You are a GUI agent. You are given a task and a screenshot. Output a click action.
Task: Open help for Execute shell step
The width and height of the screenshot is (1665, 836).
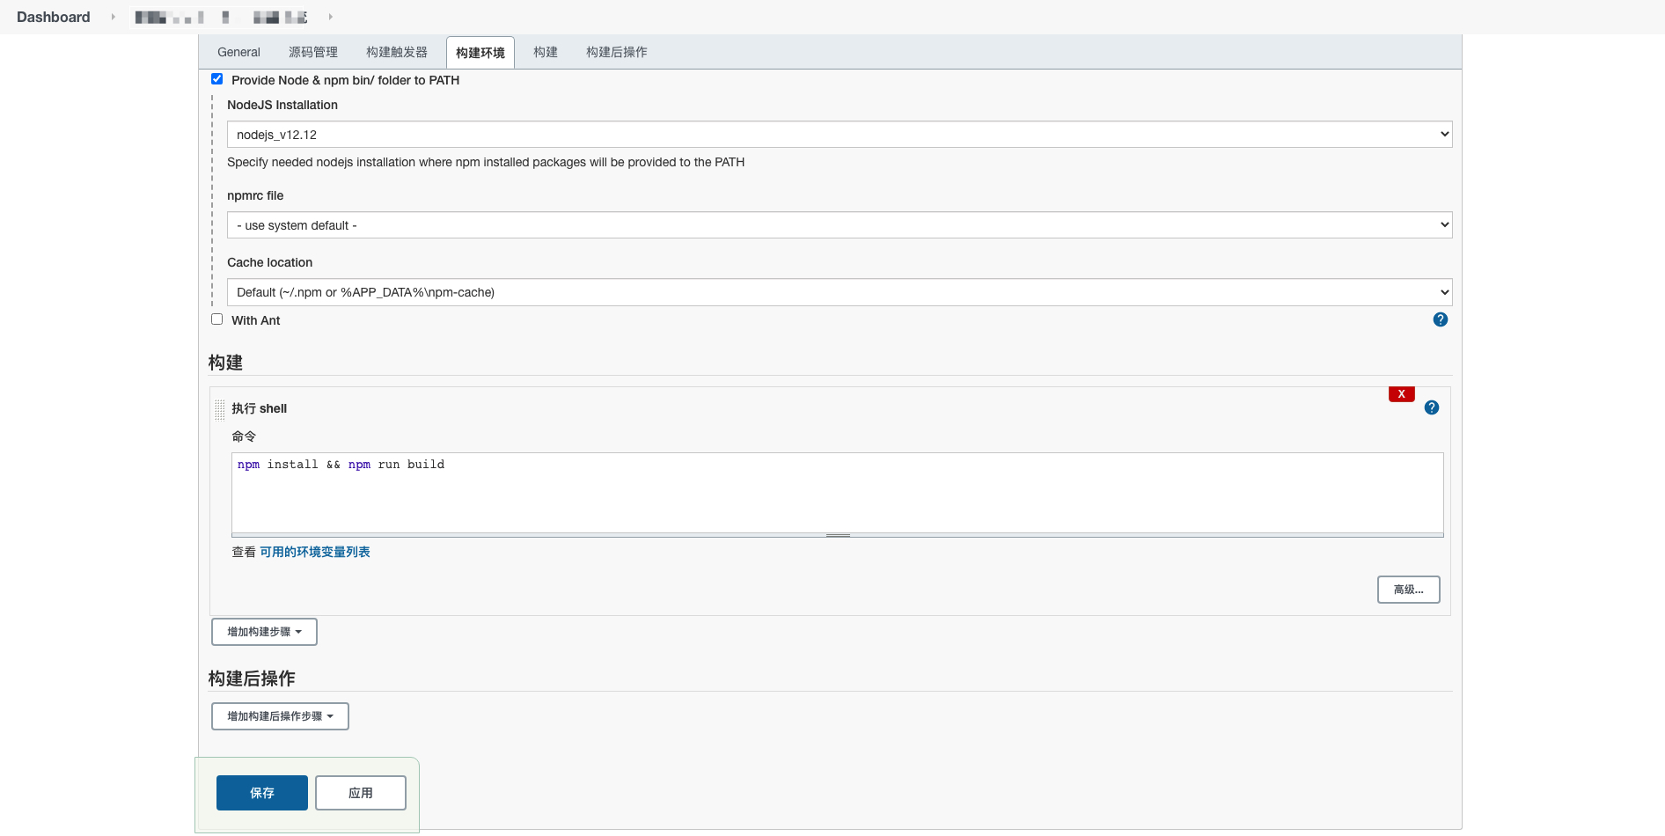(x=1432, y=407)
